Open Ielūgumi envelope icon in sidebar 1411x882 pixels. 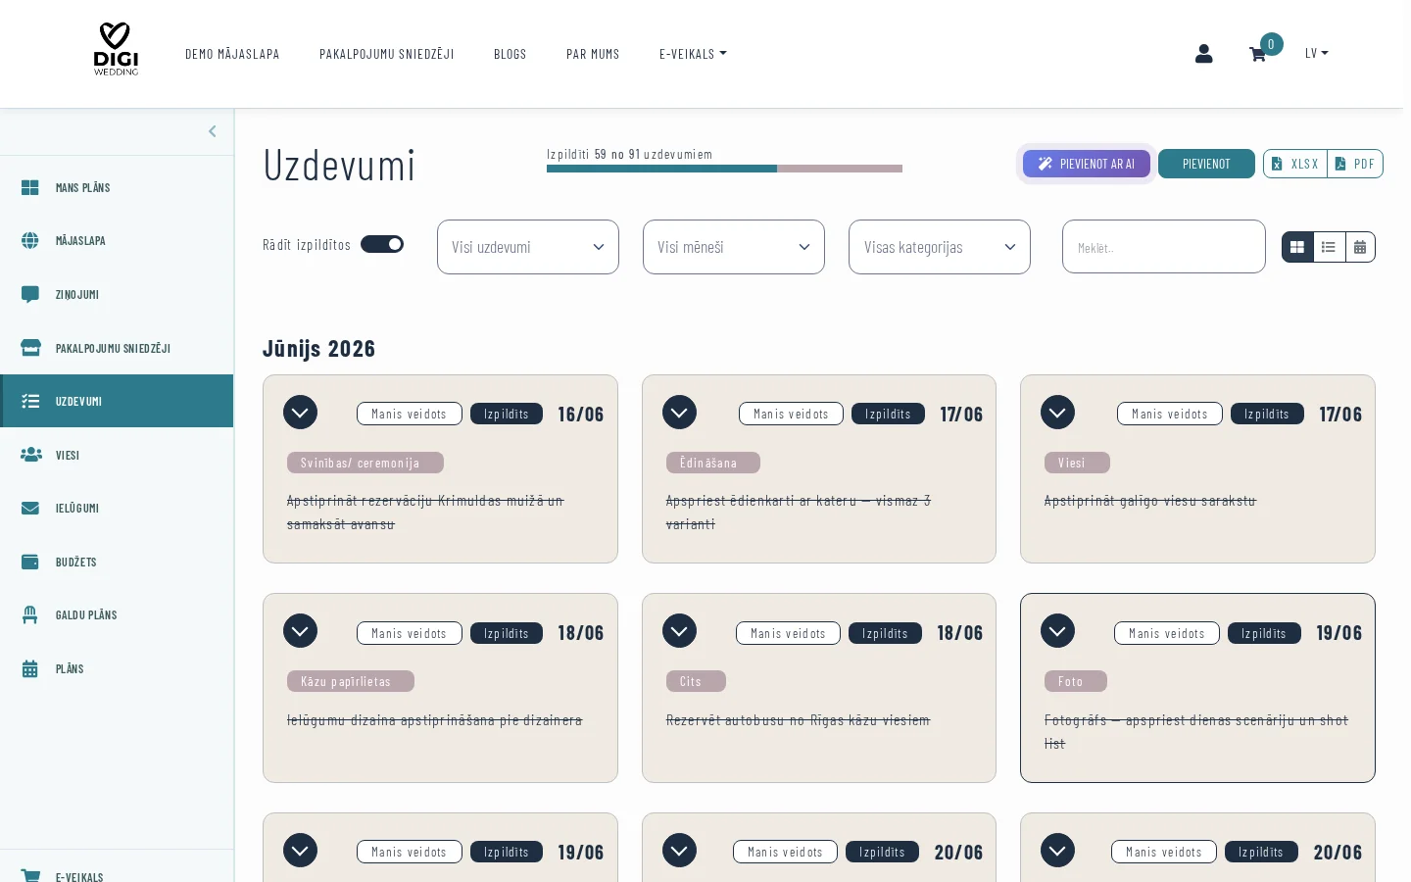[x=31, y=508]
